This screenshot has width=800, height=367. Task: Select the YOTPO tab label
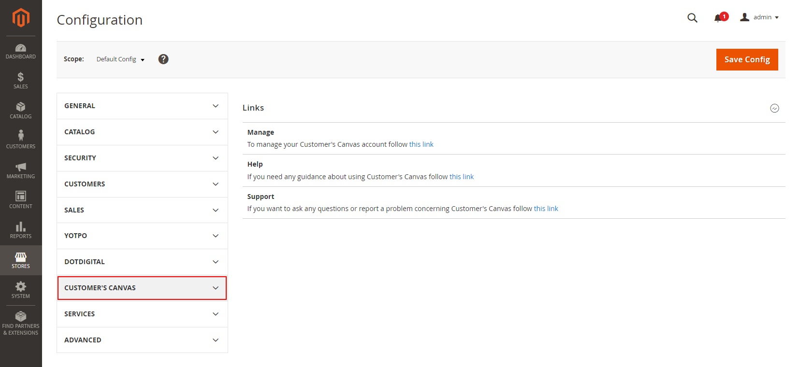click(76, 236)
